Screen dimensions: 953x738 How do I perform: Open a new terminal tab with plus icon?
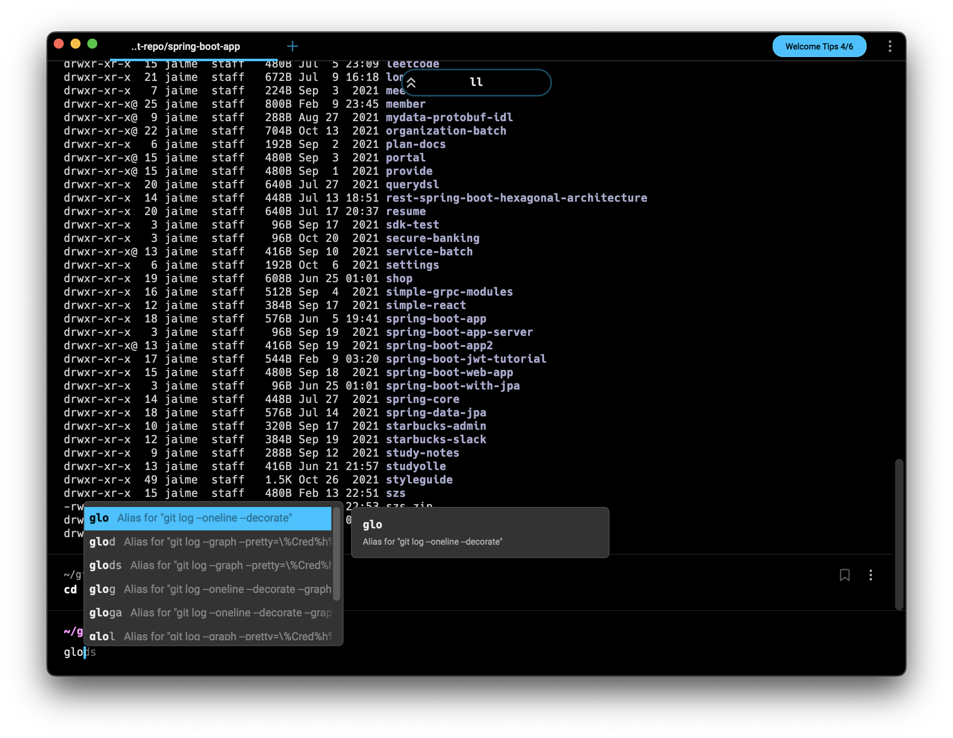(x=292, y=46)
